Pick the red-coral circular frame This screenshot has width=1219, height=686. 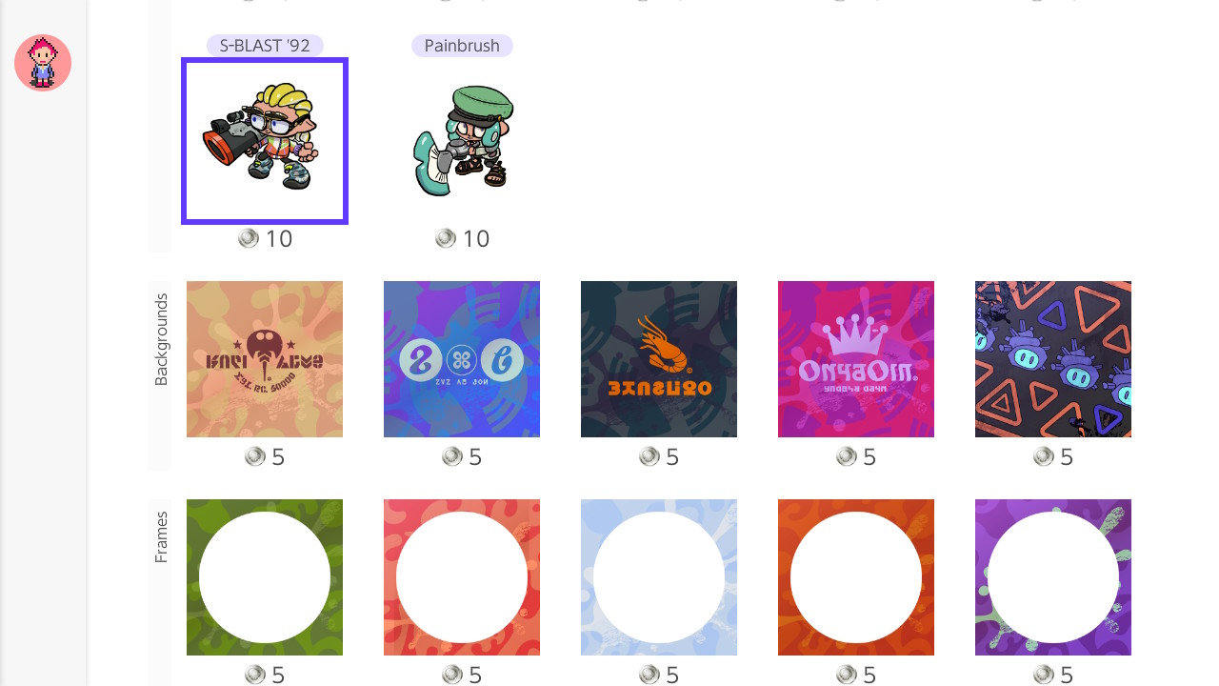coord(462,577)
